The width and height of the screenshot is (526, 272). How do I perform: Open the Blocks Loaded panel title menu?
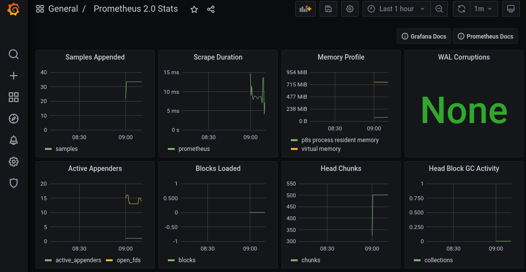218,168
